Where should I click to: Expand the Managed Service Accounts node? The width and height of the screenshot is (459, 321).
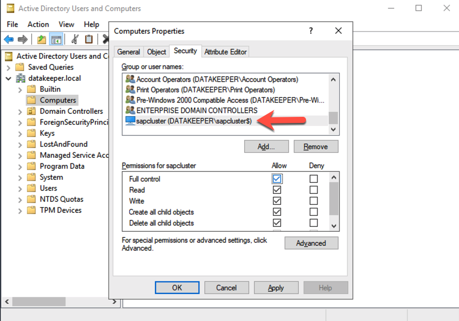(x=20, y=156)
